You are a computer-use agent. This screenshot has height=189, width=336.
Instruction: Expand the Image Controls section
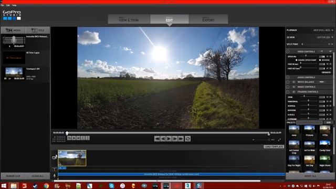click(288, 87)
